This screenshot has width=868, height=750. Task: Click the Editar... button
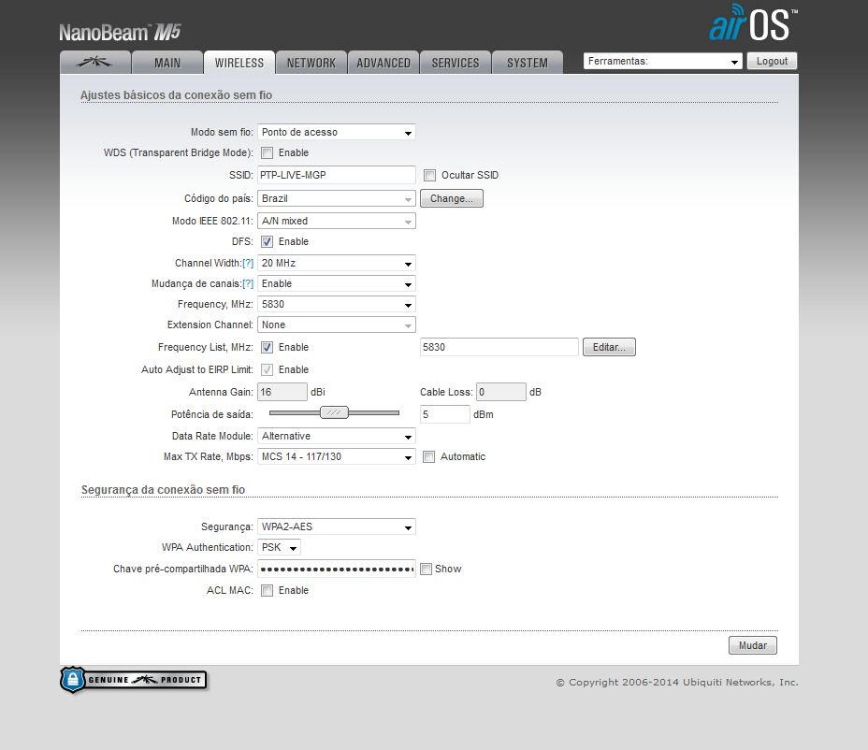tap(609, 347)
